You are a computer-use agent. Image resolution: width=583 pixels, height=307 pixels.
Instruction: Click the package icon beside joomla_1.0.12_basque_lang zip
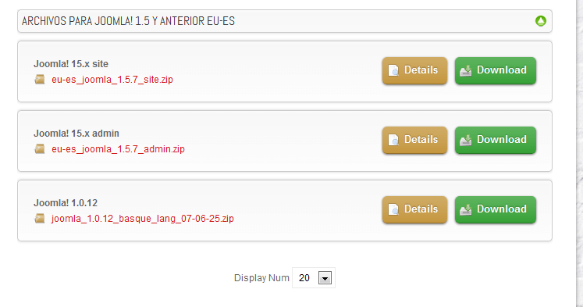(40, 219)
